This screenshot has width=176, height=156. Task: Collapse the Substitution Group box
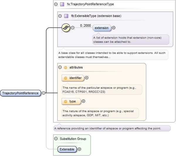click(x=56, y=139)
